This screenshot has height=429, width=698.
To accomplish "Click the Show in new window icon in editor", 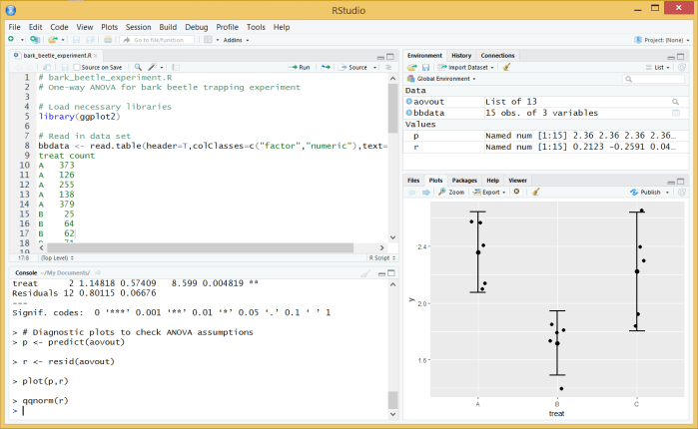I will 46,67.
